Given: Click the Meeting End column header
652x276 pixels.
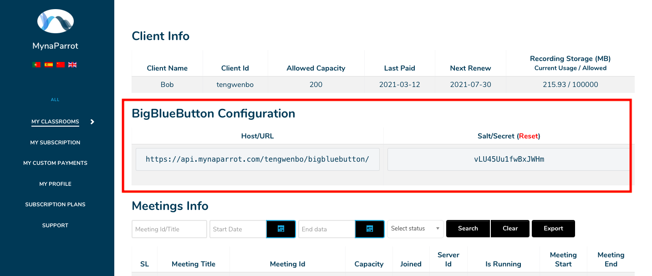Looking at the screenshot, I should coord(611,260).
